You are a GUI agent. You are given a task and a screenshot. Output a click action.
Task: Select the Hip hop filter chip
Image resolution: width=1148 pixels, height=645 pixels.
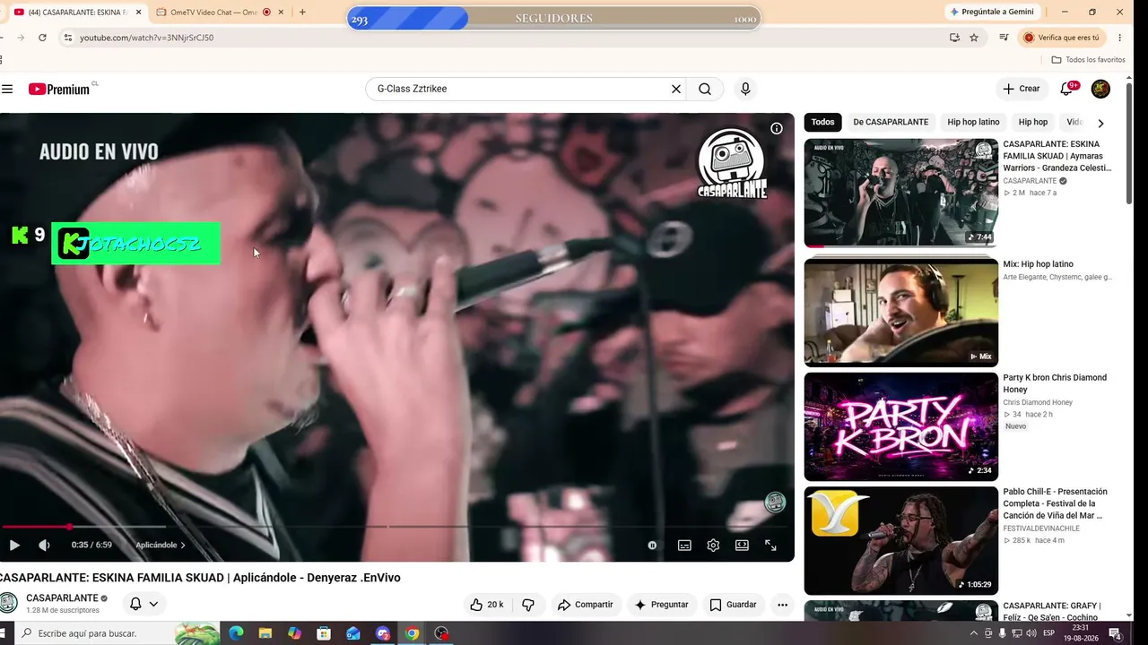tap(1033, 123)
